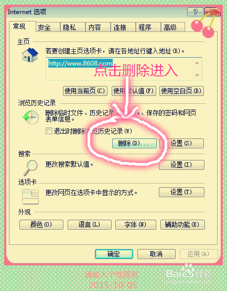227x291 pixels.
Task: Click 使用当前页(C) button
Action: (x=85, y=91)
